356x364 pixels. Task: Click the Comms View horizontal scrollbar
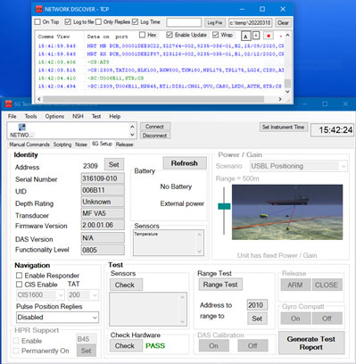153,99
